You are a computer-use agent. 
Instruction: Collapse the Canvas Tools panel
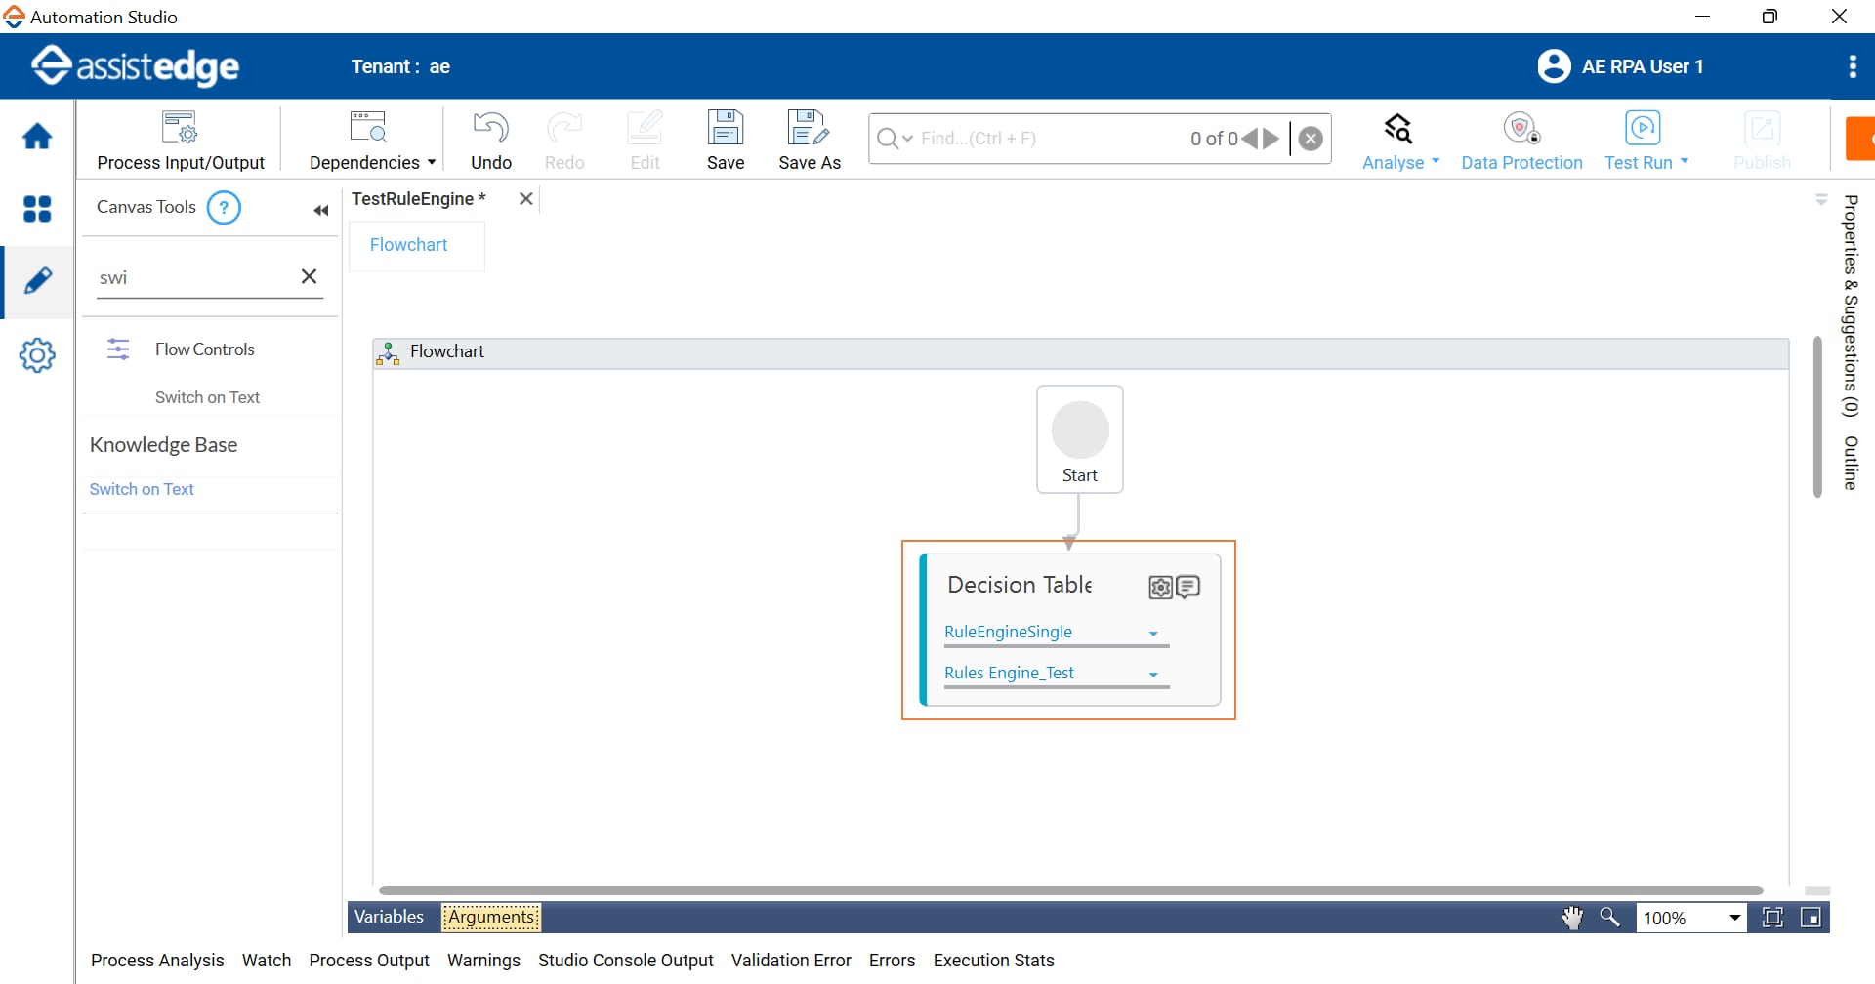(320, 210)
